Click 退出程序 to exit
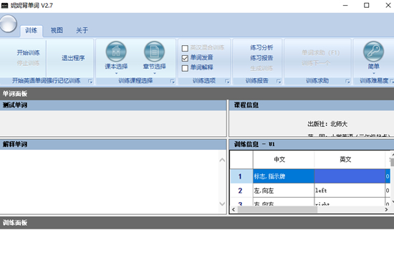 pos(73,58)
